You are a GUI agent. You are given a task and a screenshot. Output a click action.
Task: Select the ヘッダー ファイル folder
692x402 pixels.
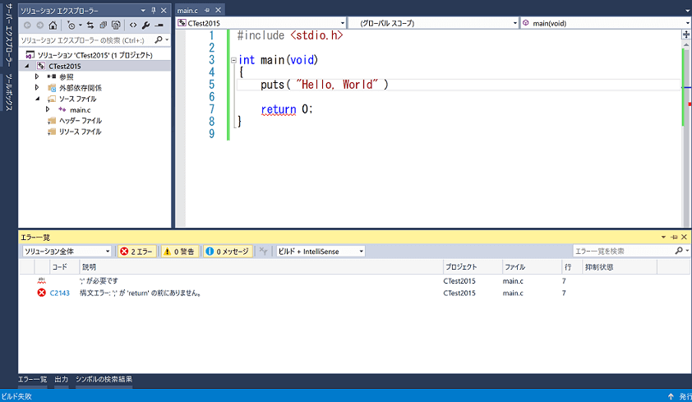[x=81, y=120]
